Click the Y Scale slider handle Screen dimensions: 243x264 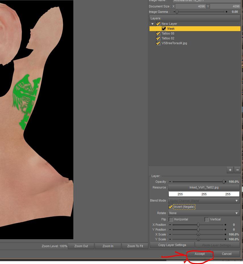(198, 239)
